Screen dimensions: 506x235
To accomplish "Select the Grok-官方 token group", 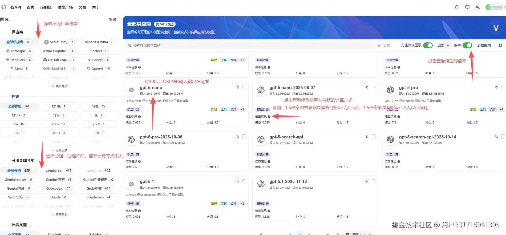I will [x=19, y=197].
